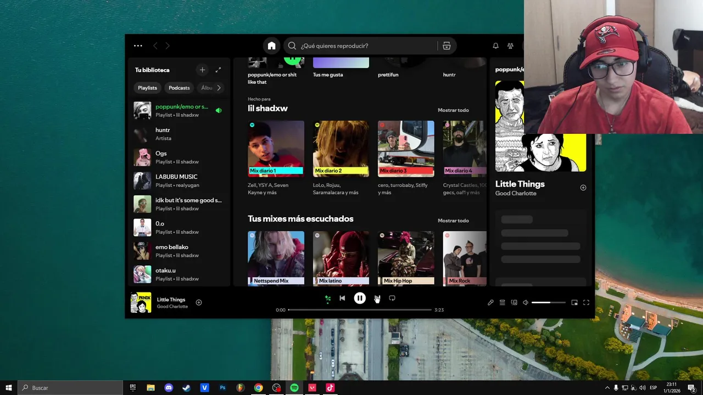Viewport: 703px width, 395px height.
Task: Click 'Good Charlotte' in bottom bar
Action: tap(172, 307)
